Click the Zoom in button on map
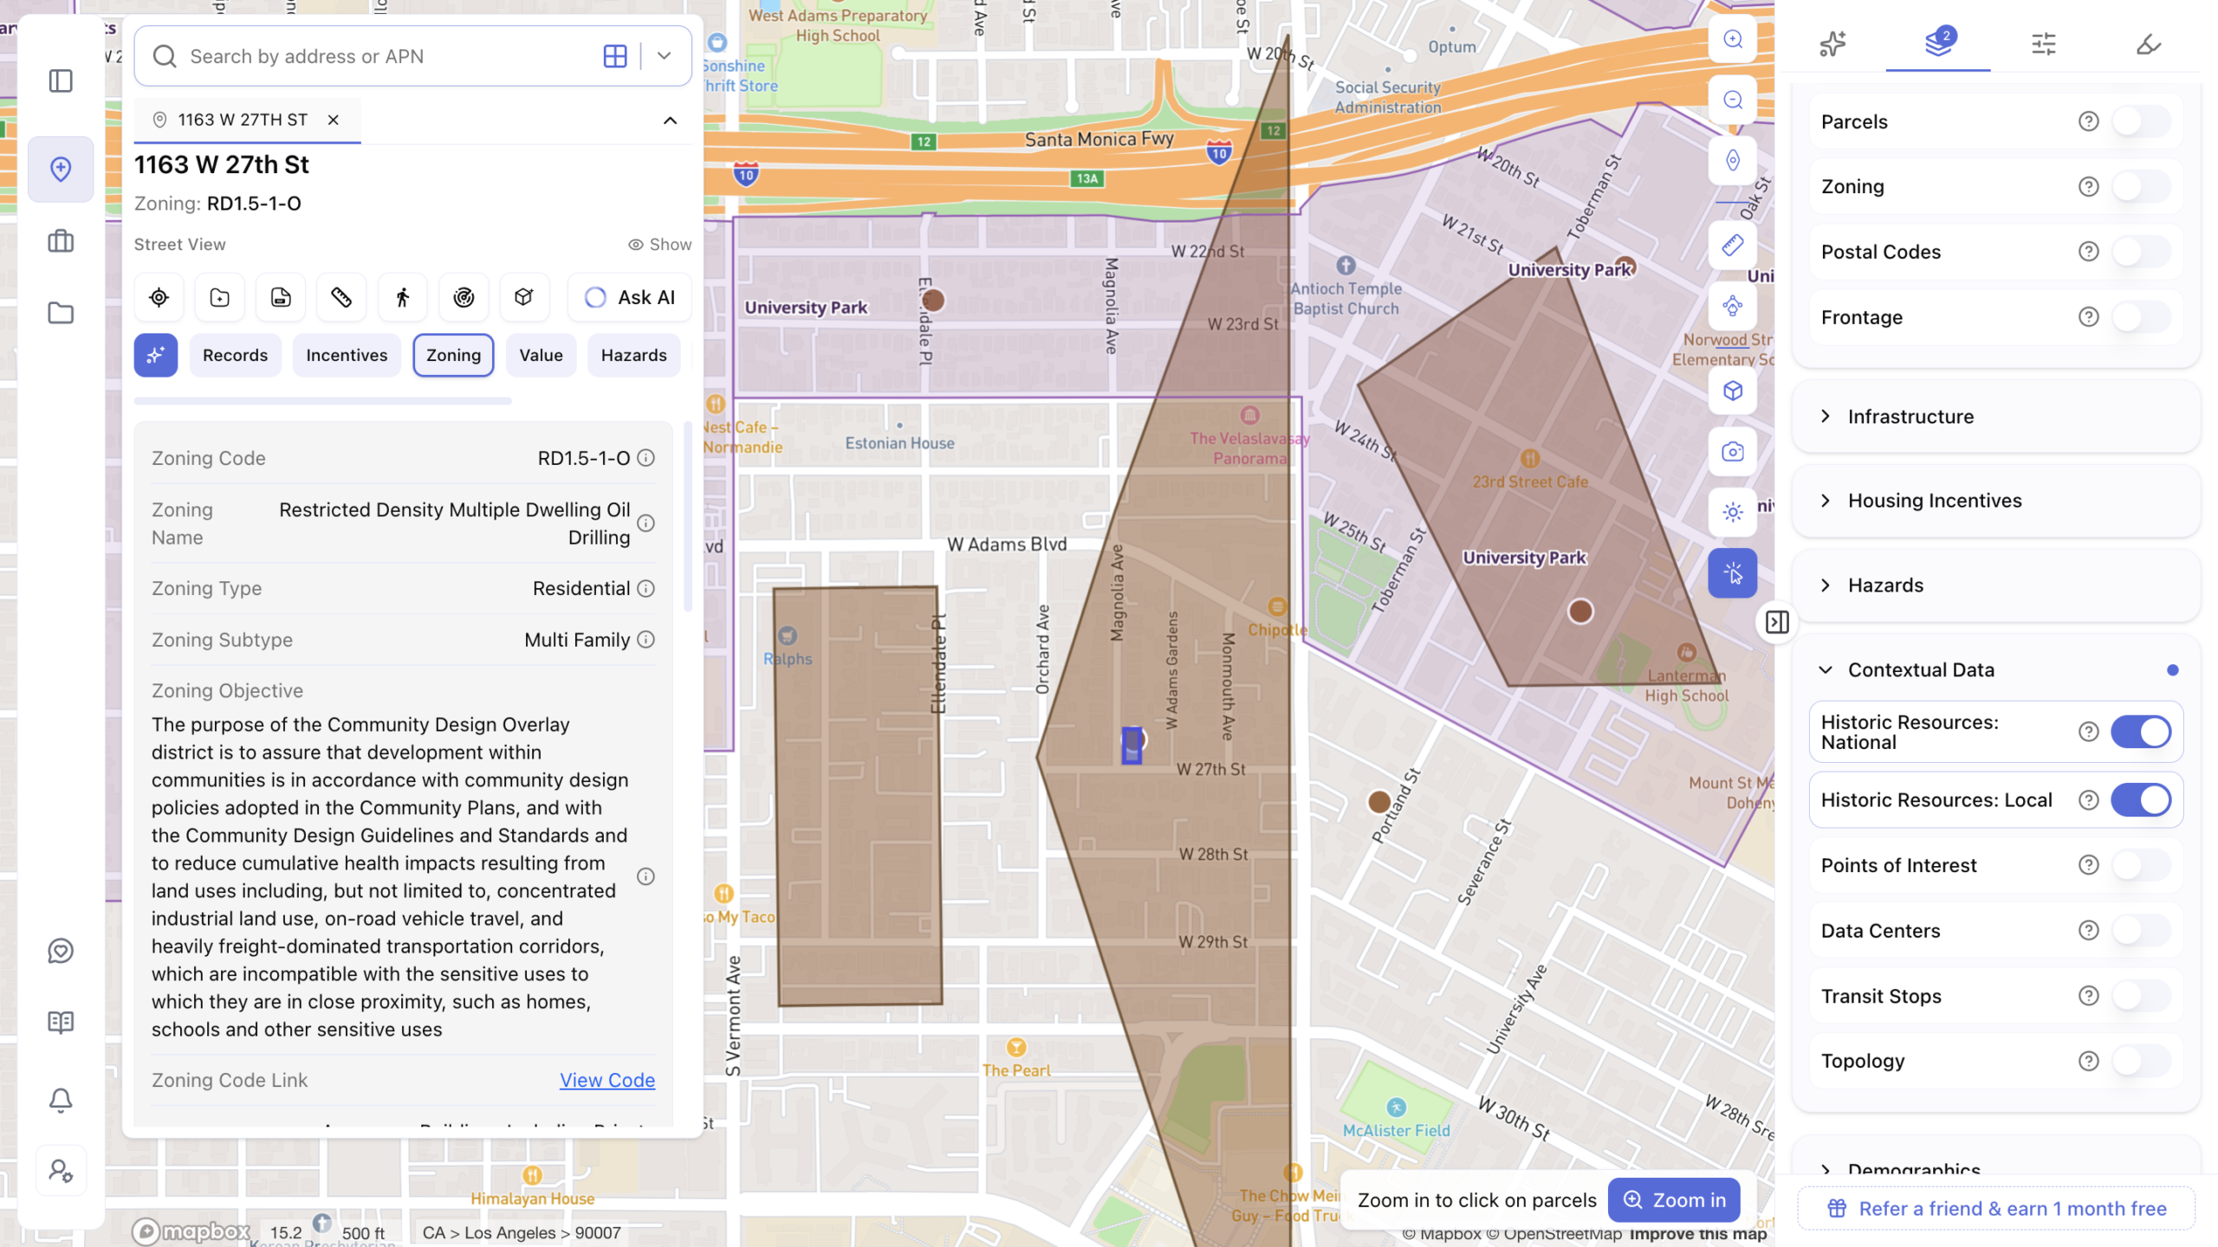This screenshot has width=2218, height=1247. pos(1674,1200)
